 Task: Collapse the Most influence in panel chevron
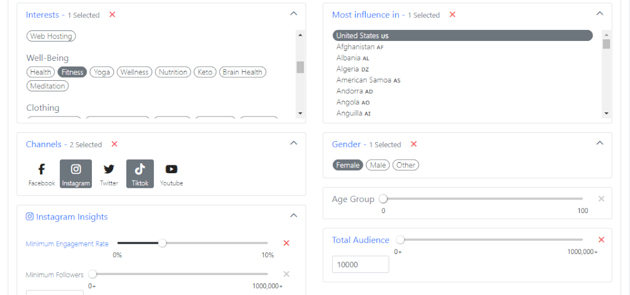point(600,14)
